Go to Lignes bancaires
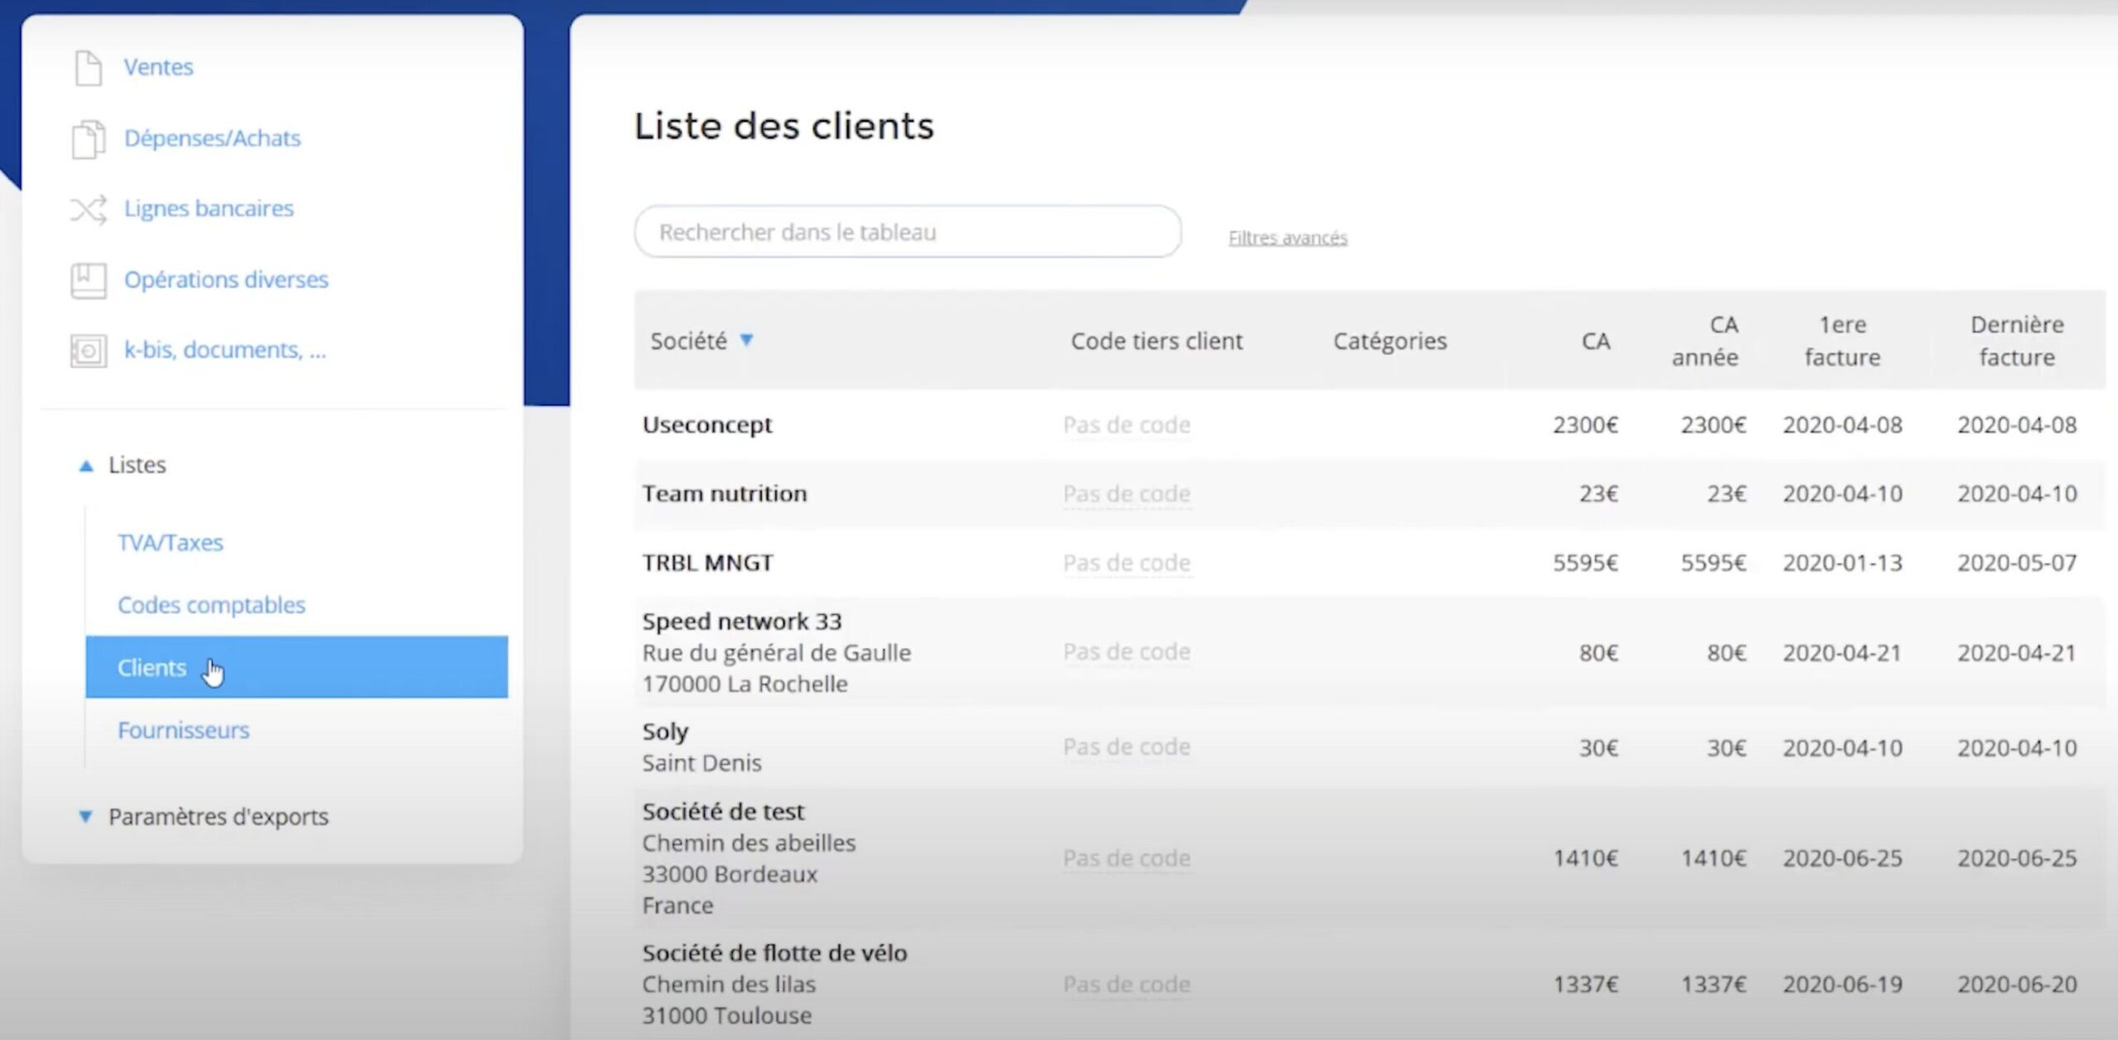2118x1040 pixels. click(208, 208)
